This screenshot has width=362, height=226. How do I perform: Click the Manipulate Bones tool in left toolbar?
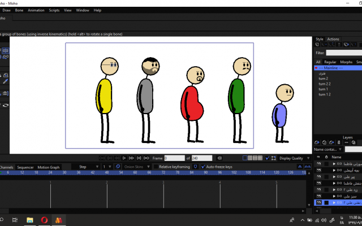point(6,50)
